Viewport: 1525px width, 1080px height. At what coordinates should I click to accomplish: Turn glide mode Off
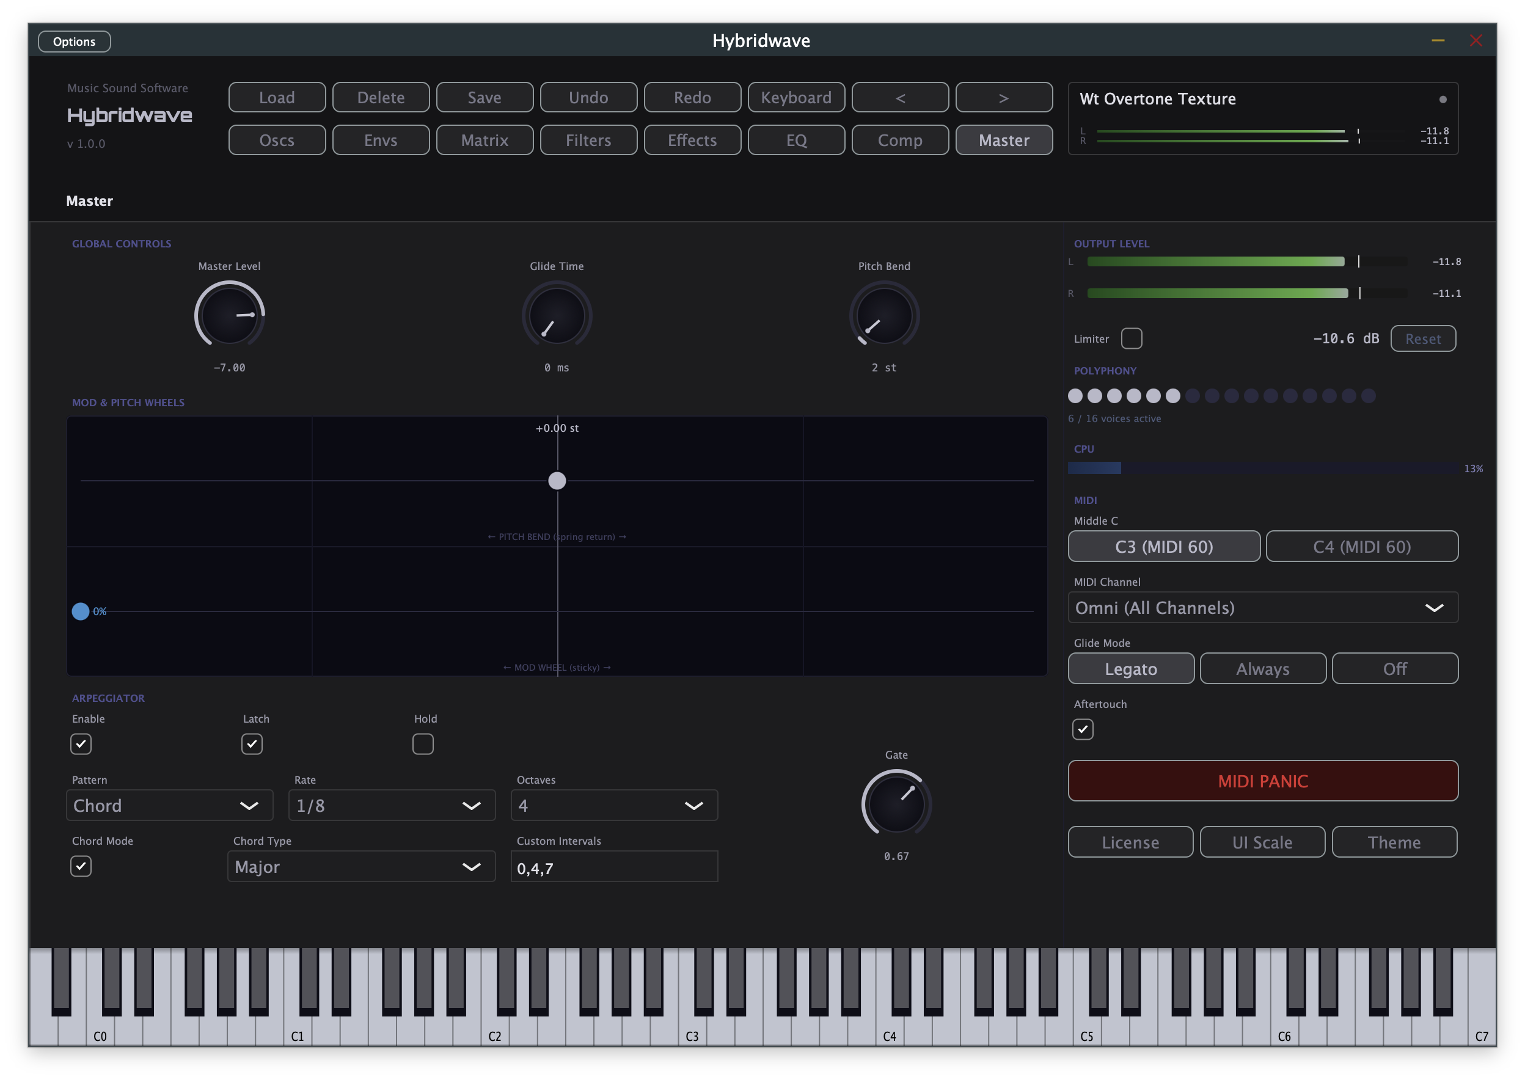[x=1394, y=668]
